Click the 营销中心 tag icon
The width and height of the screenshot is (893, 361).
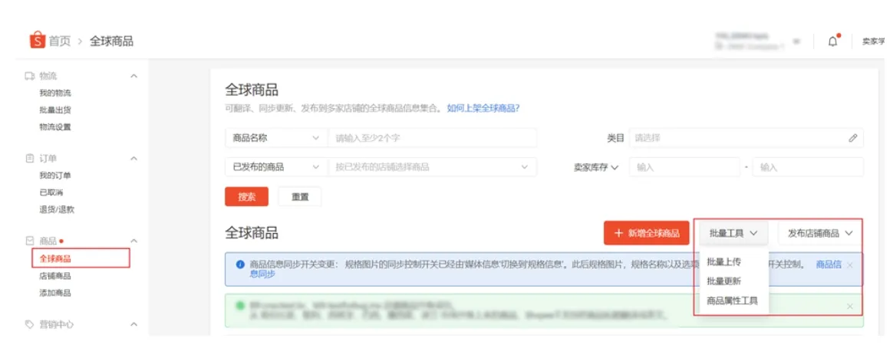[30, 324]
